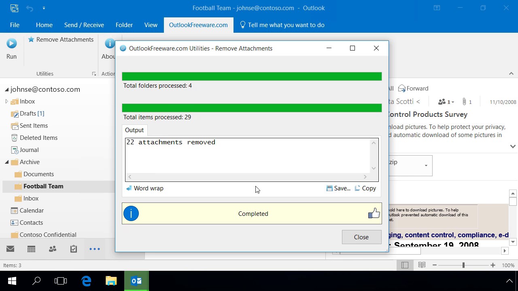The width and height of the screenshot is (518, 291).
Task: Click the attachment paperclip indicator in header
Action: (467, 102)
